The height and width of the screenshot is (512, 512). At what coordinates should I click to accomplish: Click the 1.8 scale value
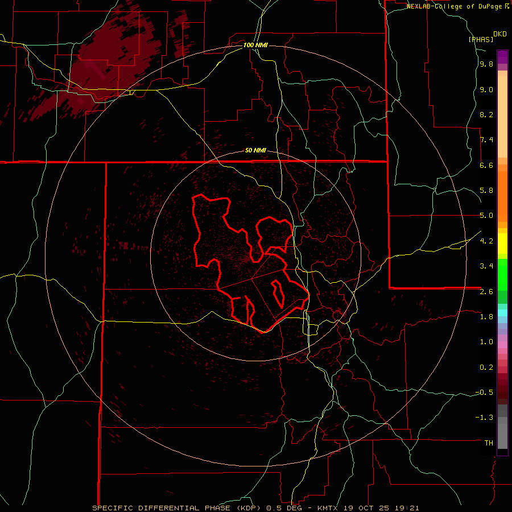(x=486, y=317)
